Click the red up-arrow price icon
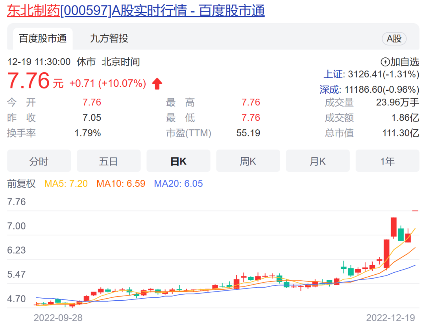 pos(157,84)
